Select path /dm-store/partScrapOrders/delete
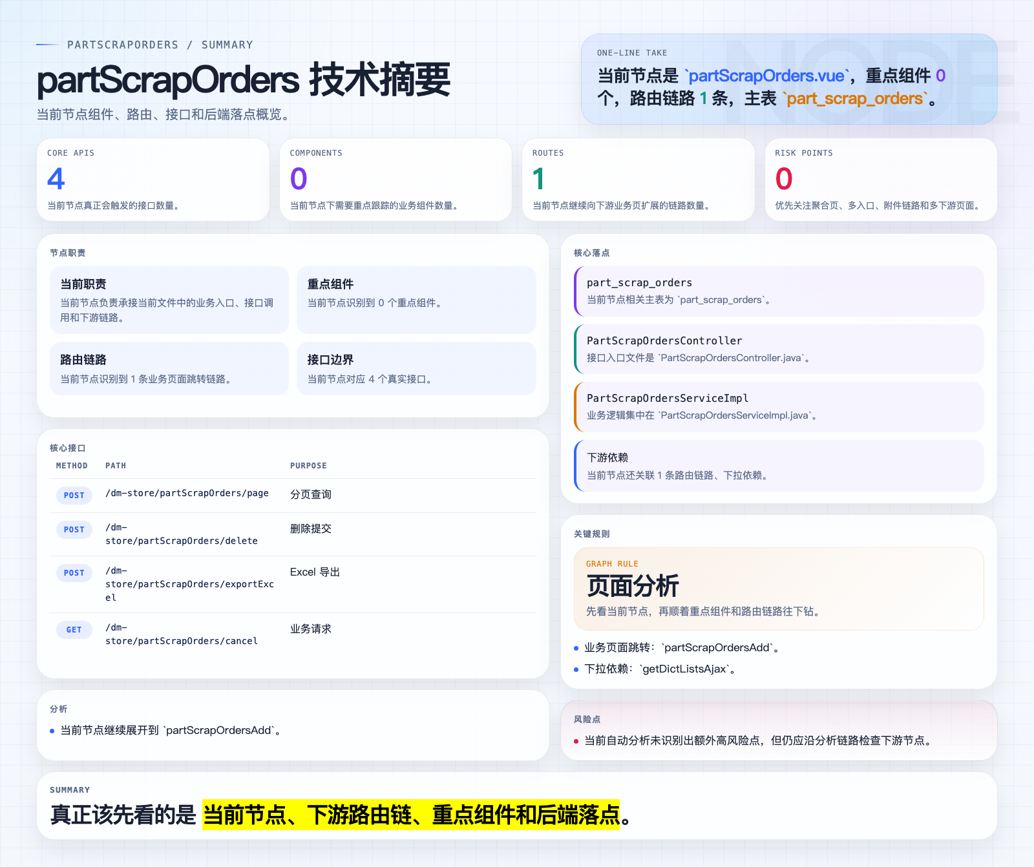This screenshot has width=1034, height=867. (182, 534)
